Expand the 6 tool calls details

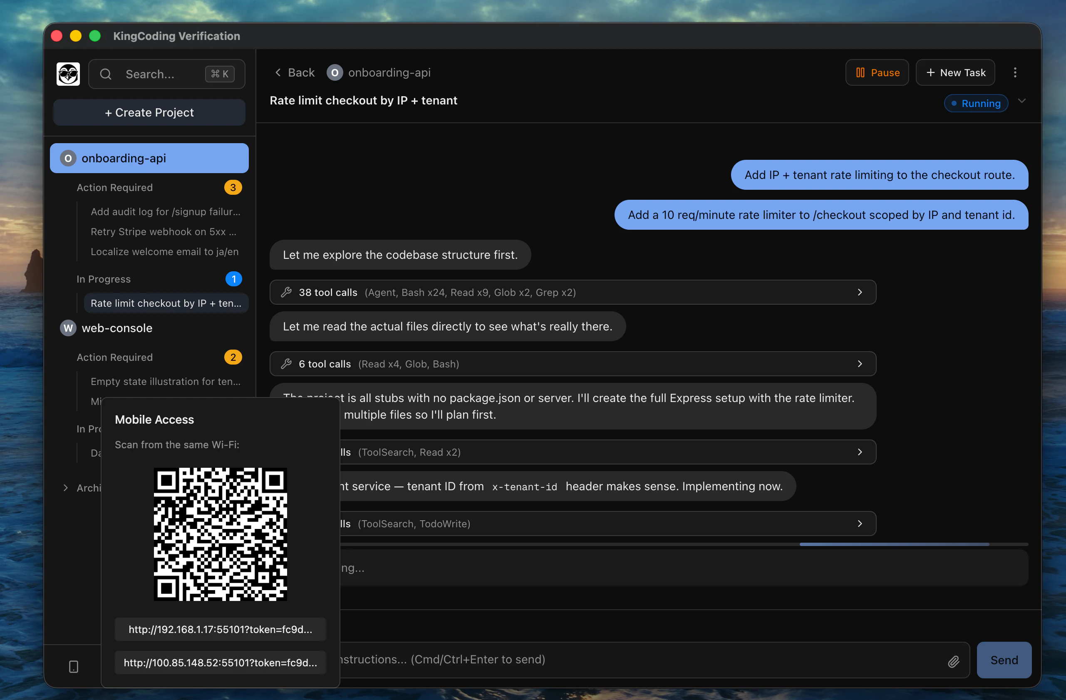[x=860, y=364]
